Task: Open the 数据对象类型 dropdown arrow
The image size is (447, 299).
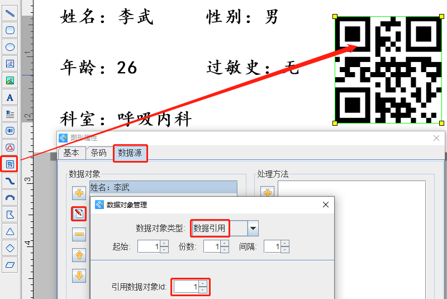Action: click(253, 229)
